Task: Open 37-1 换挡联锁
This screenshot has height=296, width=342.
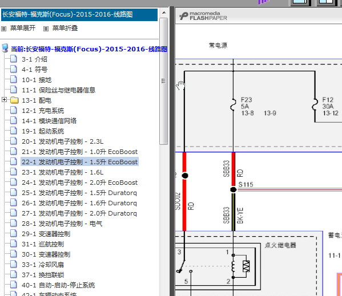Action: click(43, 275)
